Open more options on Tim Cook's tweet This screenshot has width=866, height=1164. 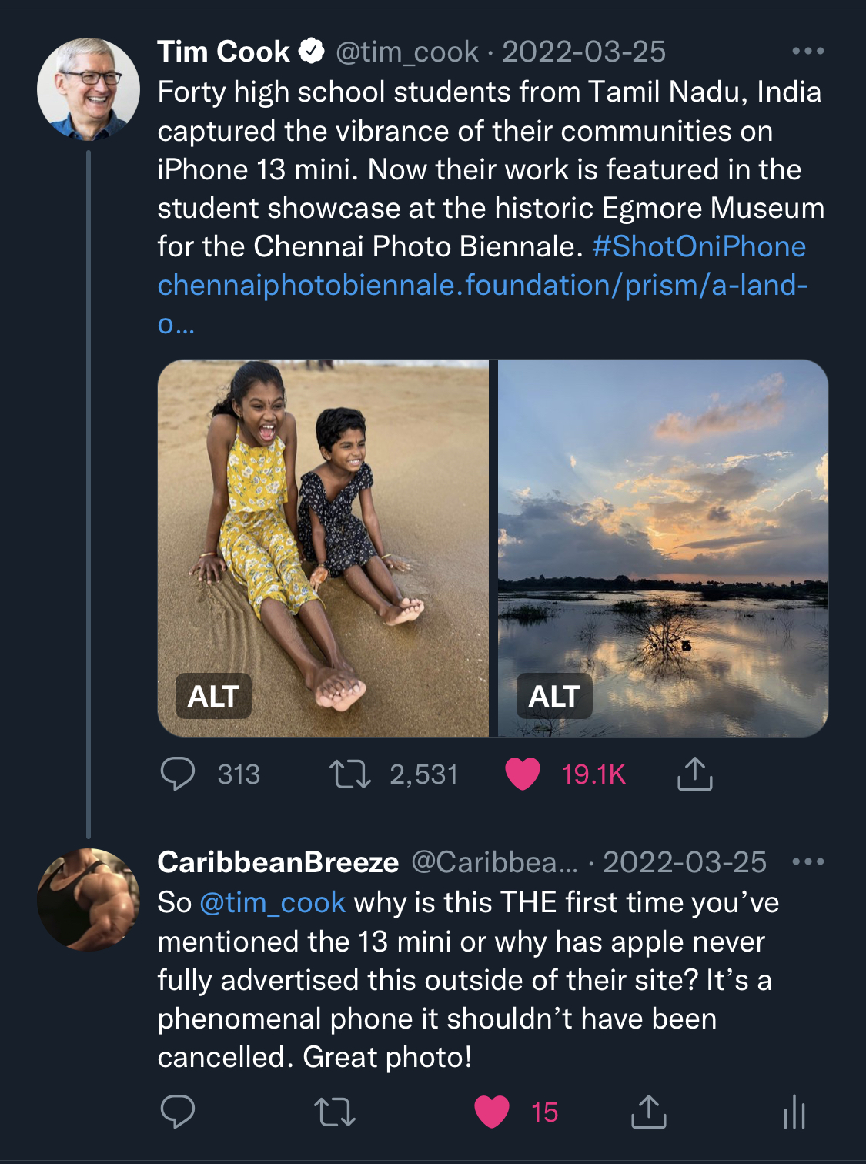click(x=807, y=52)
